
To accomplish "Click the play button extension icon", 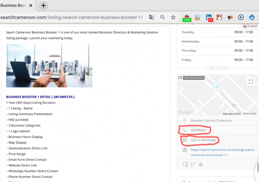I will (x=241, y=17).
